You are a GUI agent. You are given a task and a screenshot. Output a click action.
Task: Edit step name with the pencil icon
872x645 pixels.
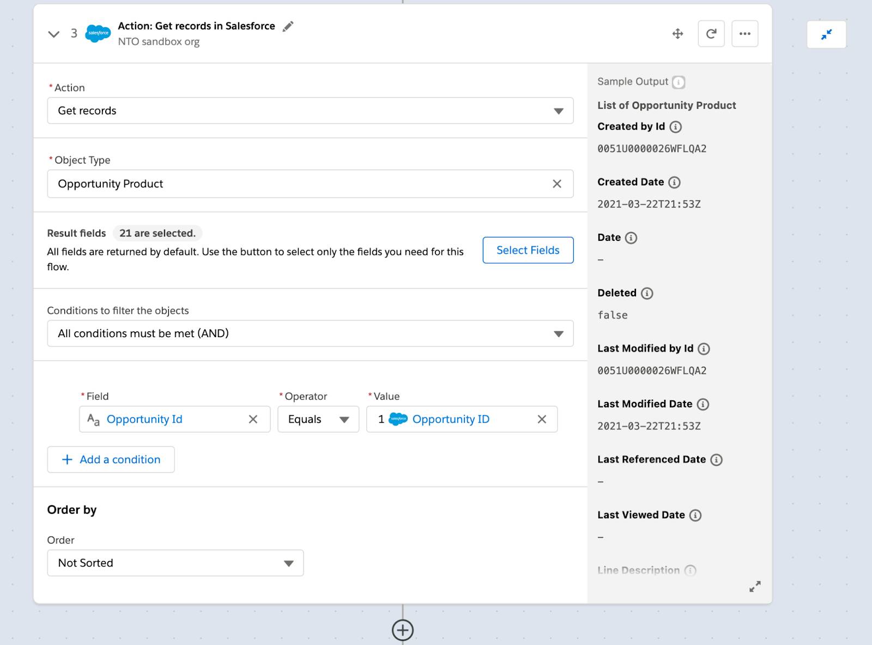288,26
